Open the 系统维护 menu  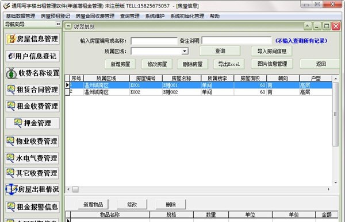(x=155, y=16)
